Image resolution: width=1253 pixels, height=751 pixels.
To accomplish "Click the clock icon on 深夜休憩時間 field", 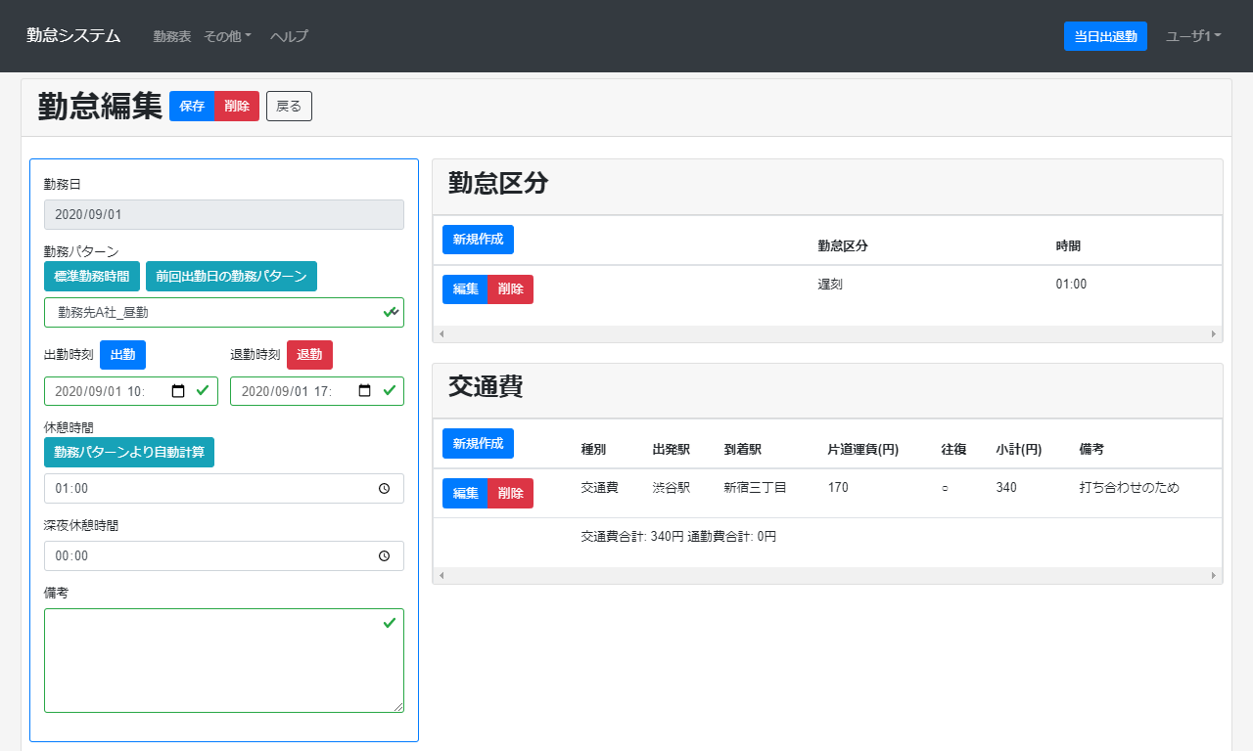I will pos(384,555).
